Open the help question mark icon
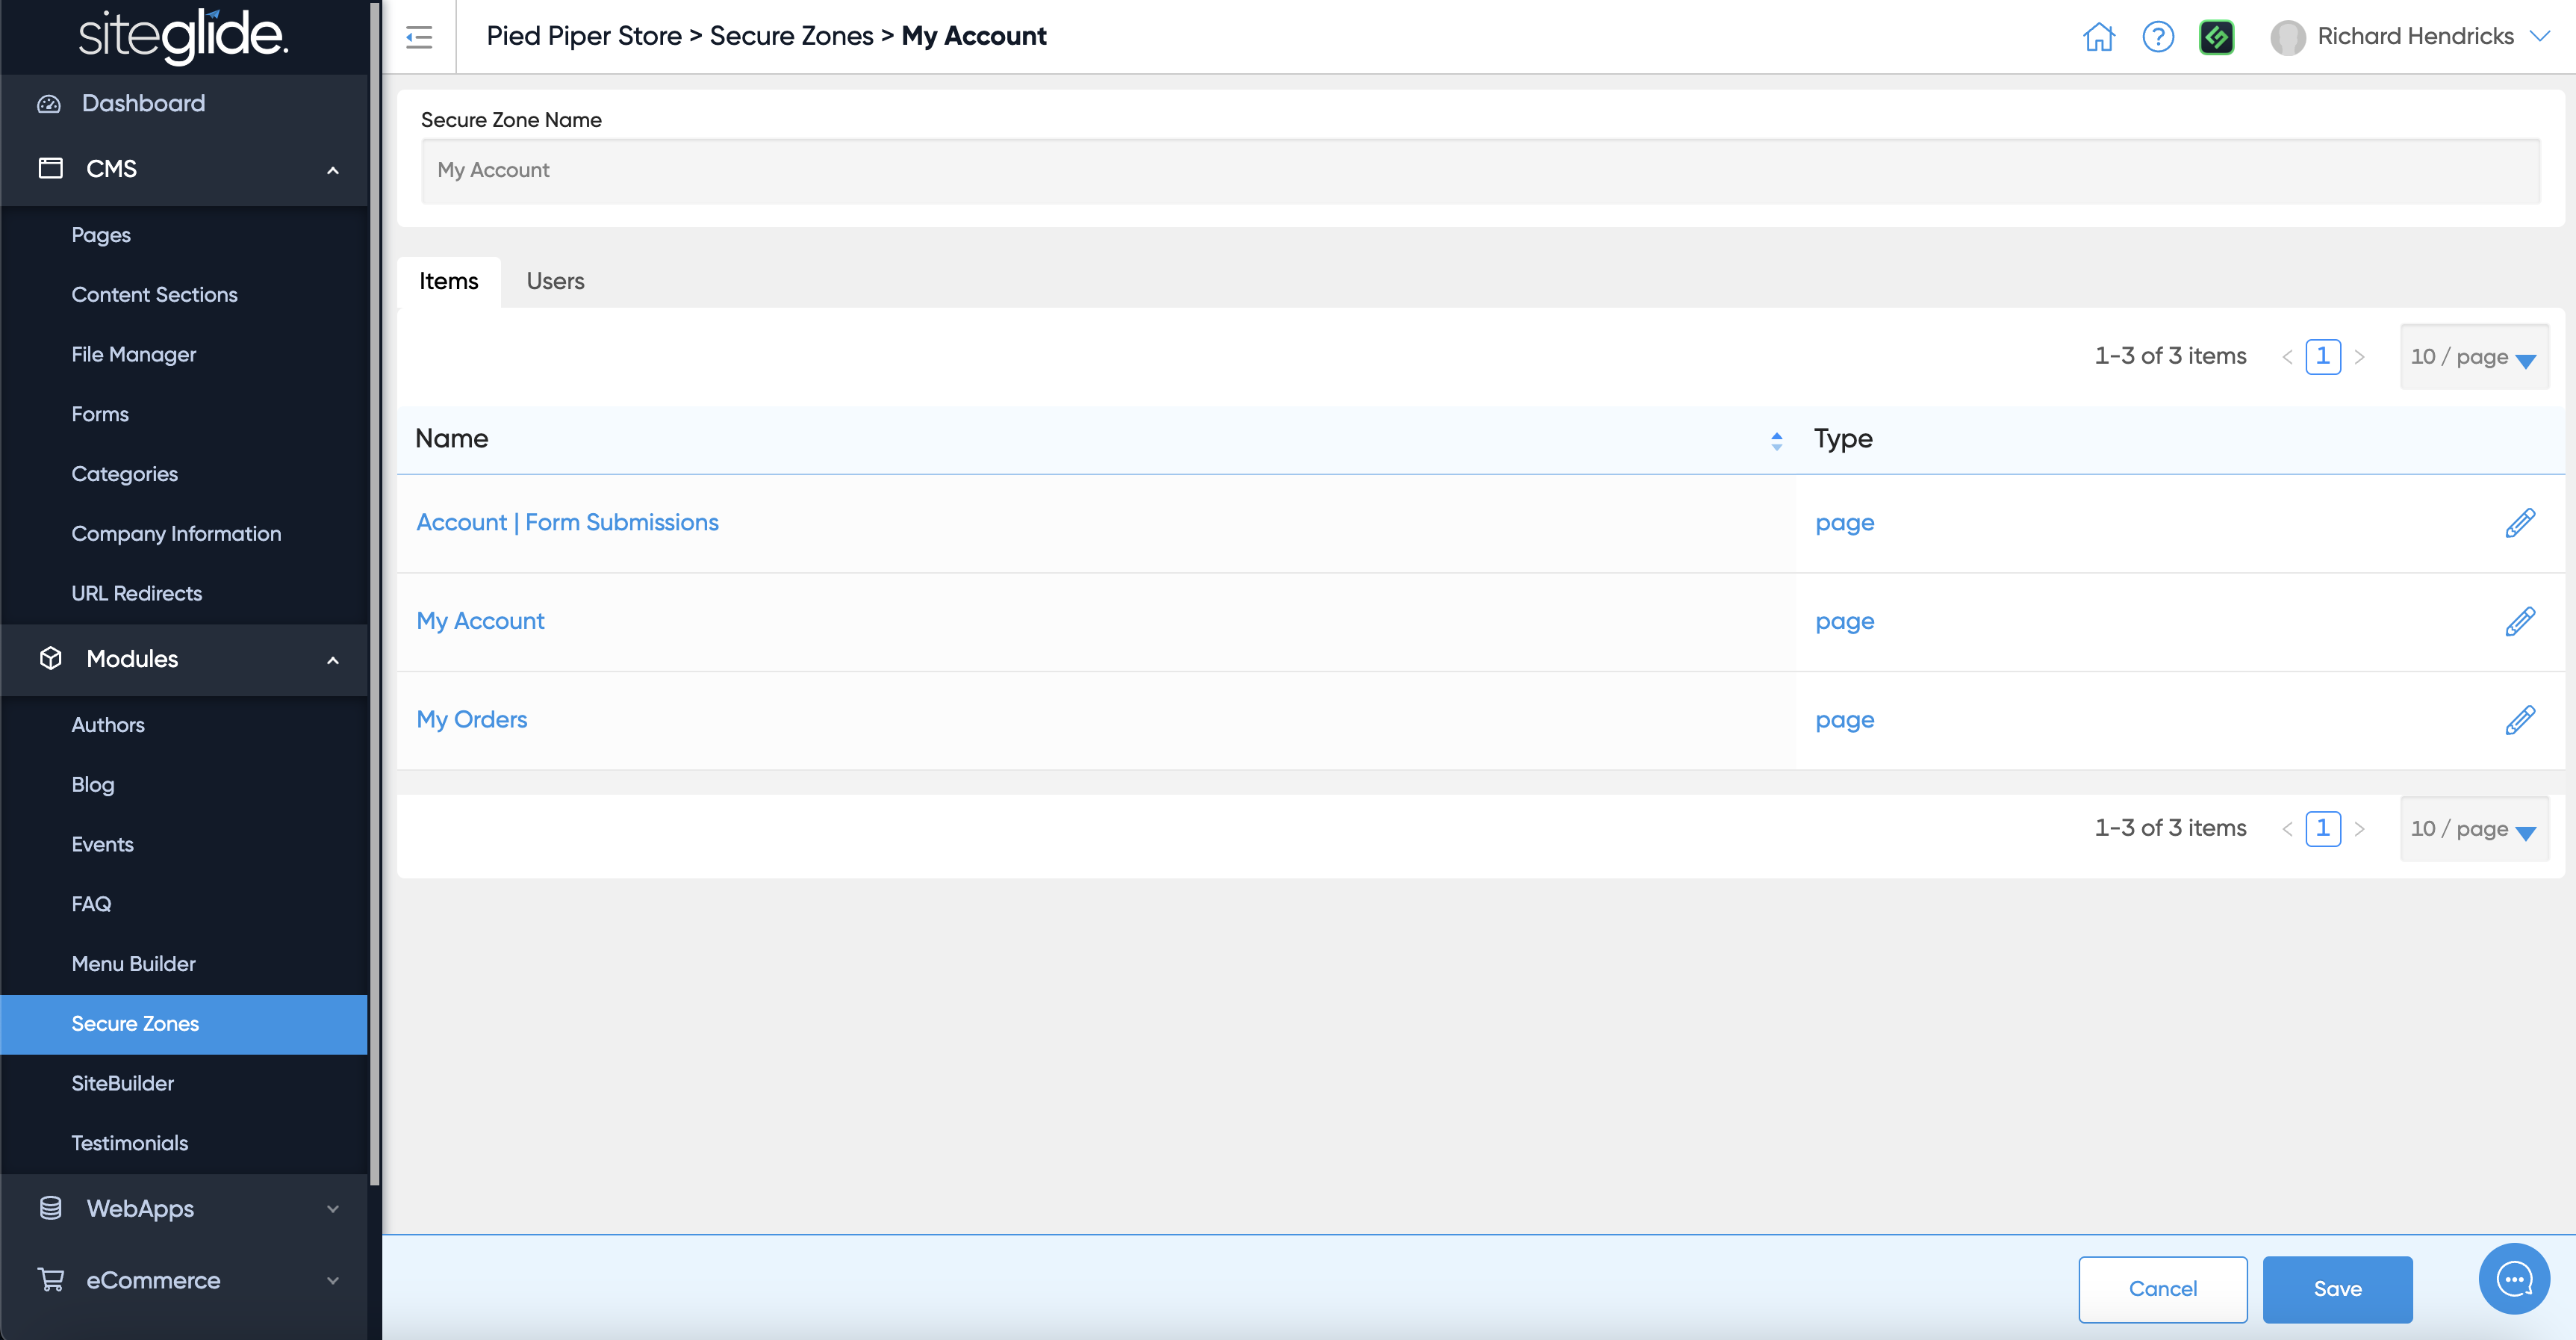The image size is (2576, 1340). (x=2158, y=37)
